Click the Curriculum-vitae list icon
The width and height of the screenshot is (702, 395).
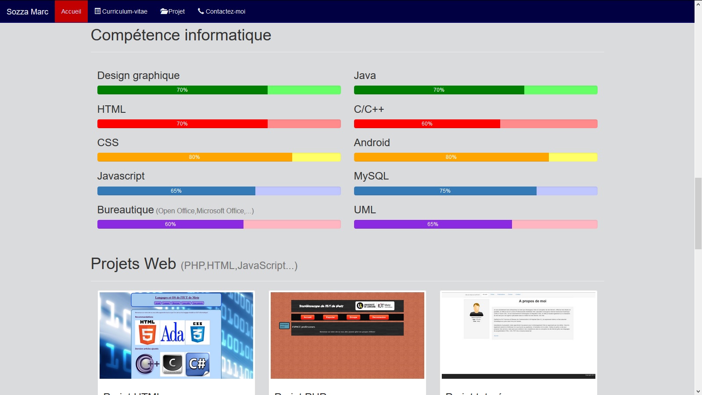pos(97,11)
